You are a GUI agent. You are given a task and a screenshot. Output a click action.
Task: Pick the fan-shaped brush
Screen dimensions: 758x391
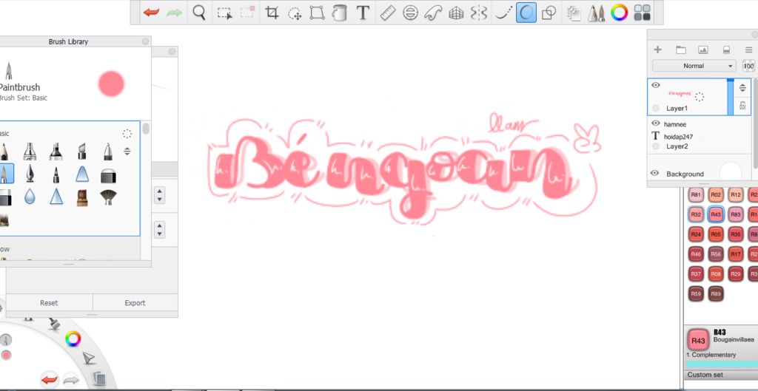pyautogui.click(x=108, y=197)
